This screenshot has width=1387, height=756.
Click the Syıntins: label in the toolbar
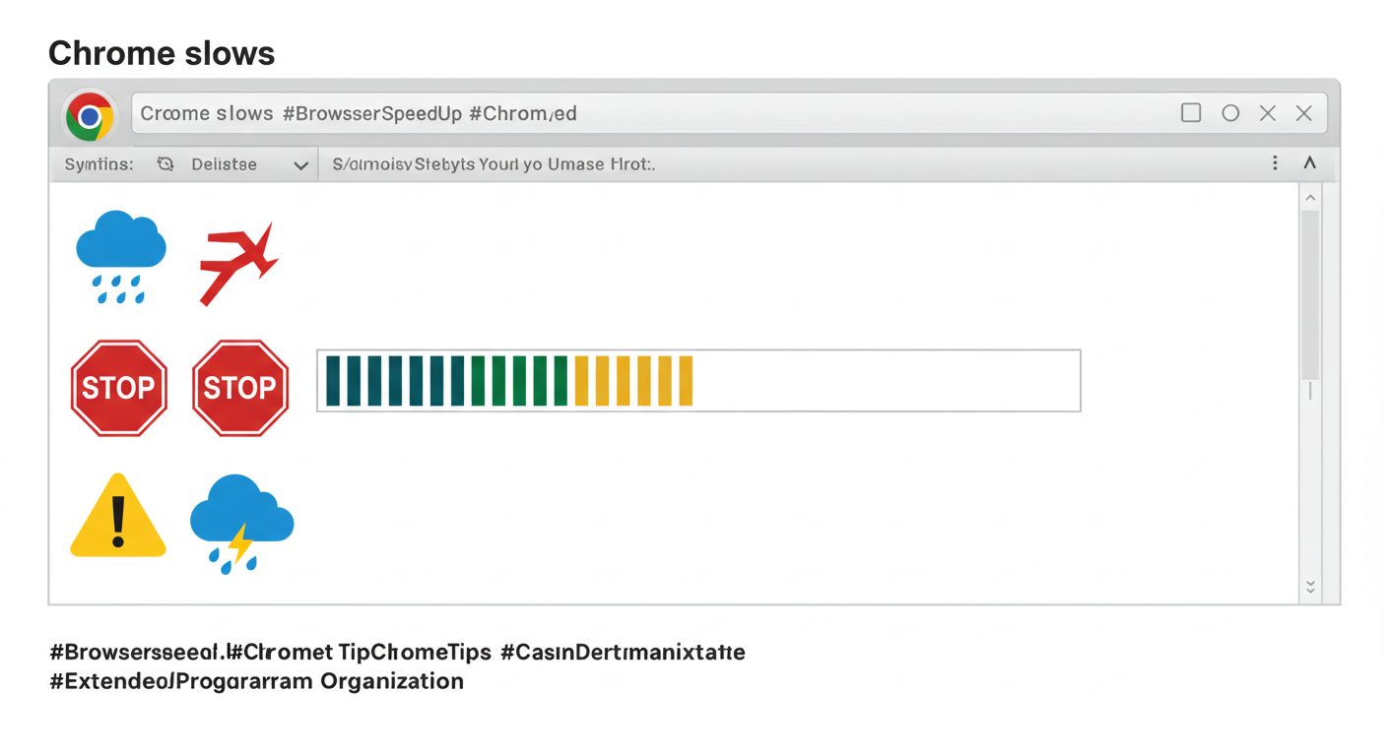click(99, 164)
